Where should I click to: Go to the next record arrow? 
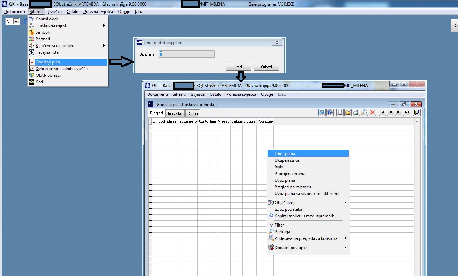point(399,112)
